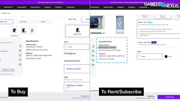
Task: Expand the left Components nav menu
Action: click(x=22, y=7)
